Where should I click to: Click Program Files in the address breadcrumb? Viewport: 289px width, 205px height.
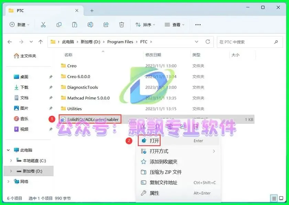pyautogui.click(x=120, y=42)
